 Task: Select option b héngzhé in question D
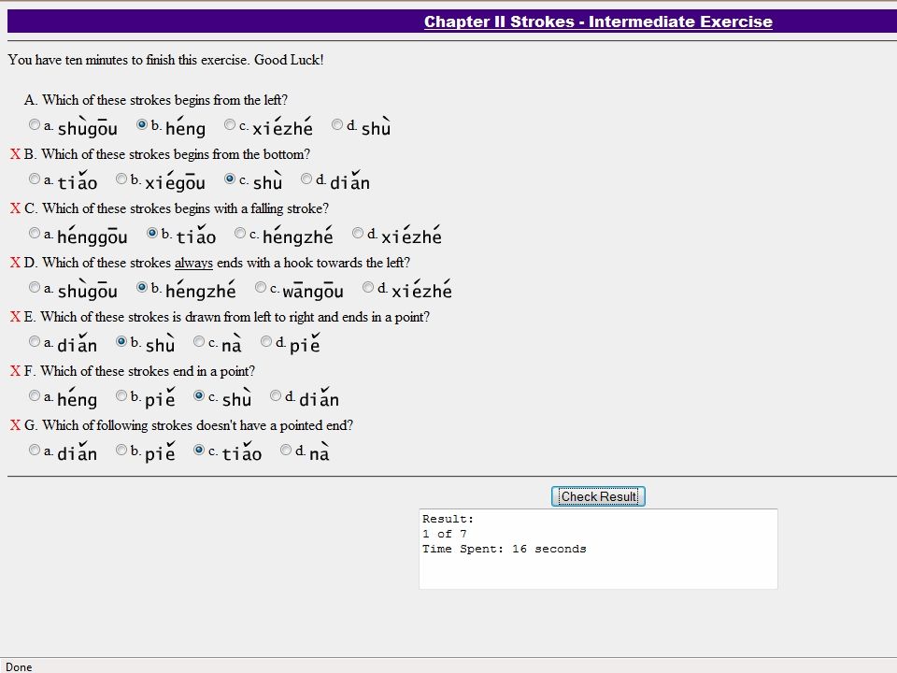[x=142, y=287]
